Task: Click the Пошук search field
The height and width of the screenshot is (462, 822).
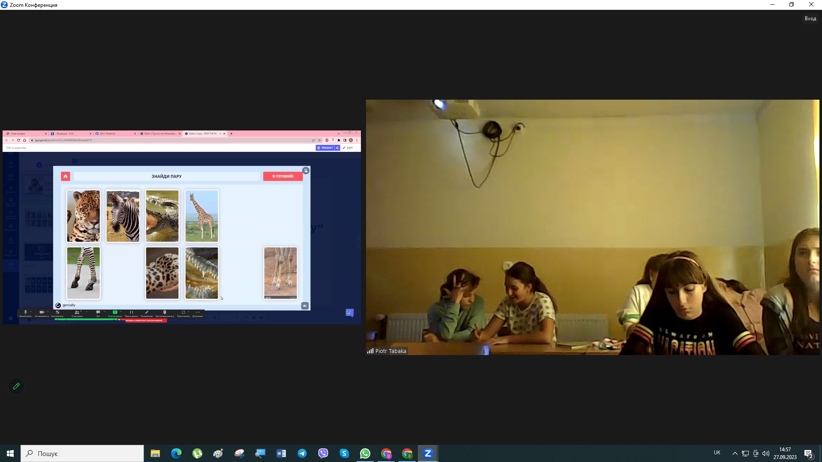Action: click(x=82, y=453)
